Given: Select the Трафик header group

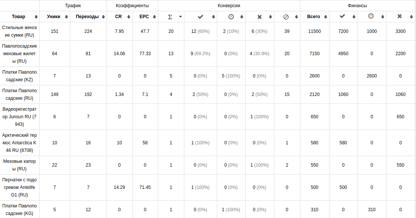Looking at the screenshot, I should (73, 6).
